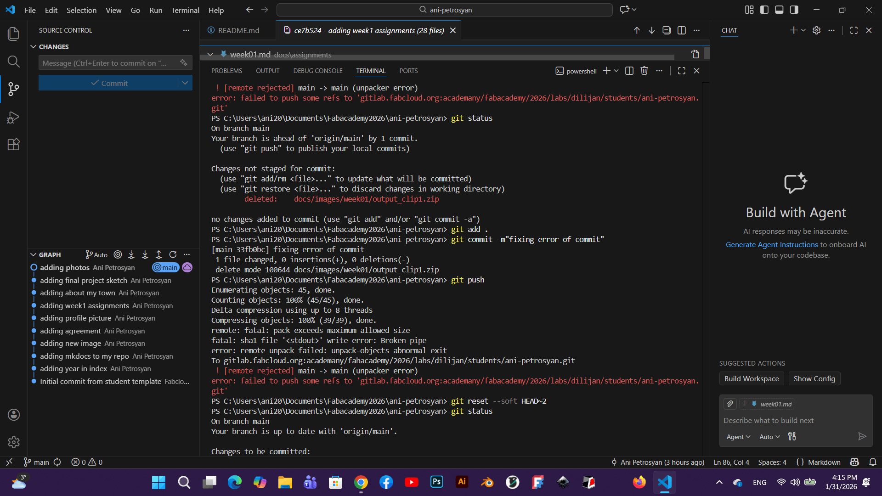Collapse the Changes section
Image resolution: width=882 pixels, height=496 pixels.
click(x=34, y=47)
